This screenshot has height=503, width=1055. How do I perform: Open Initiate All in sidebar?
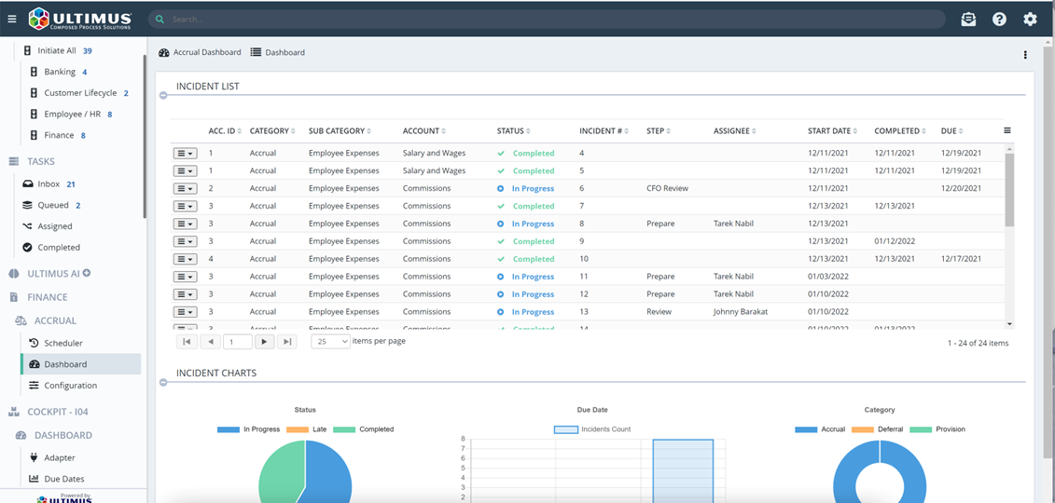pyautogui.click(x=57, y=50)
